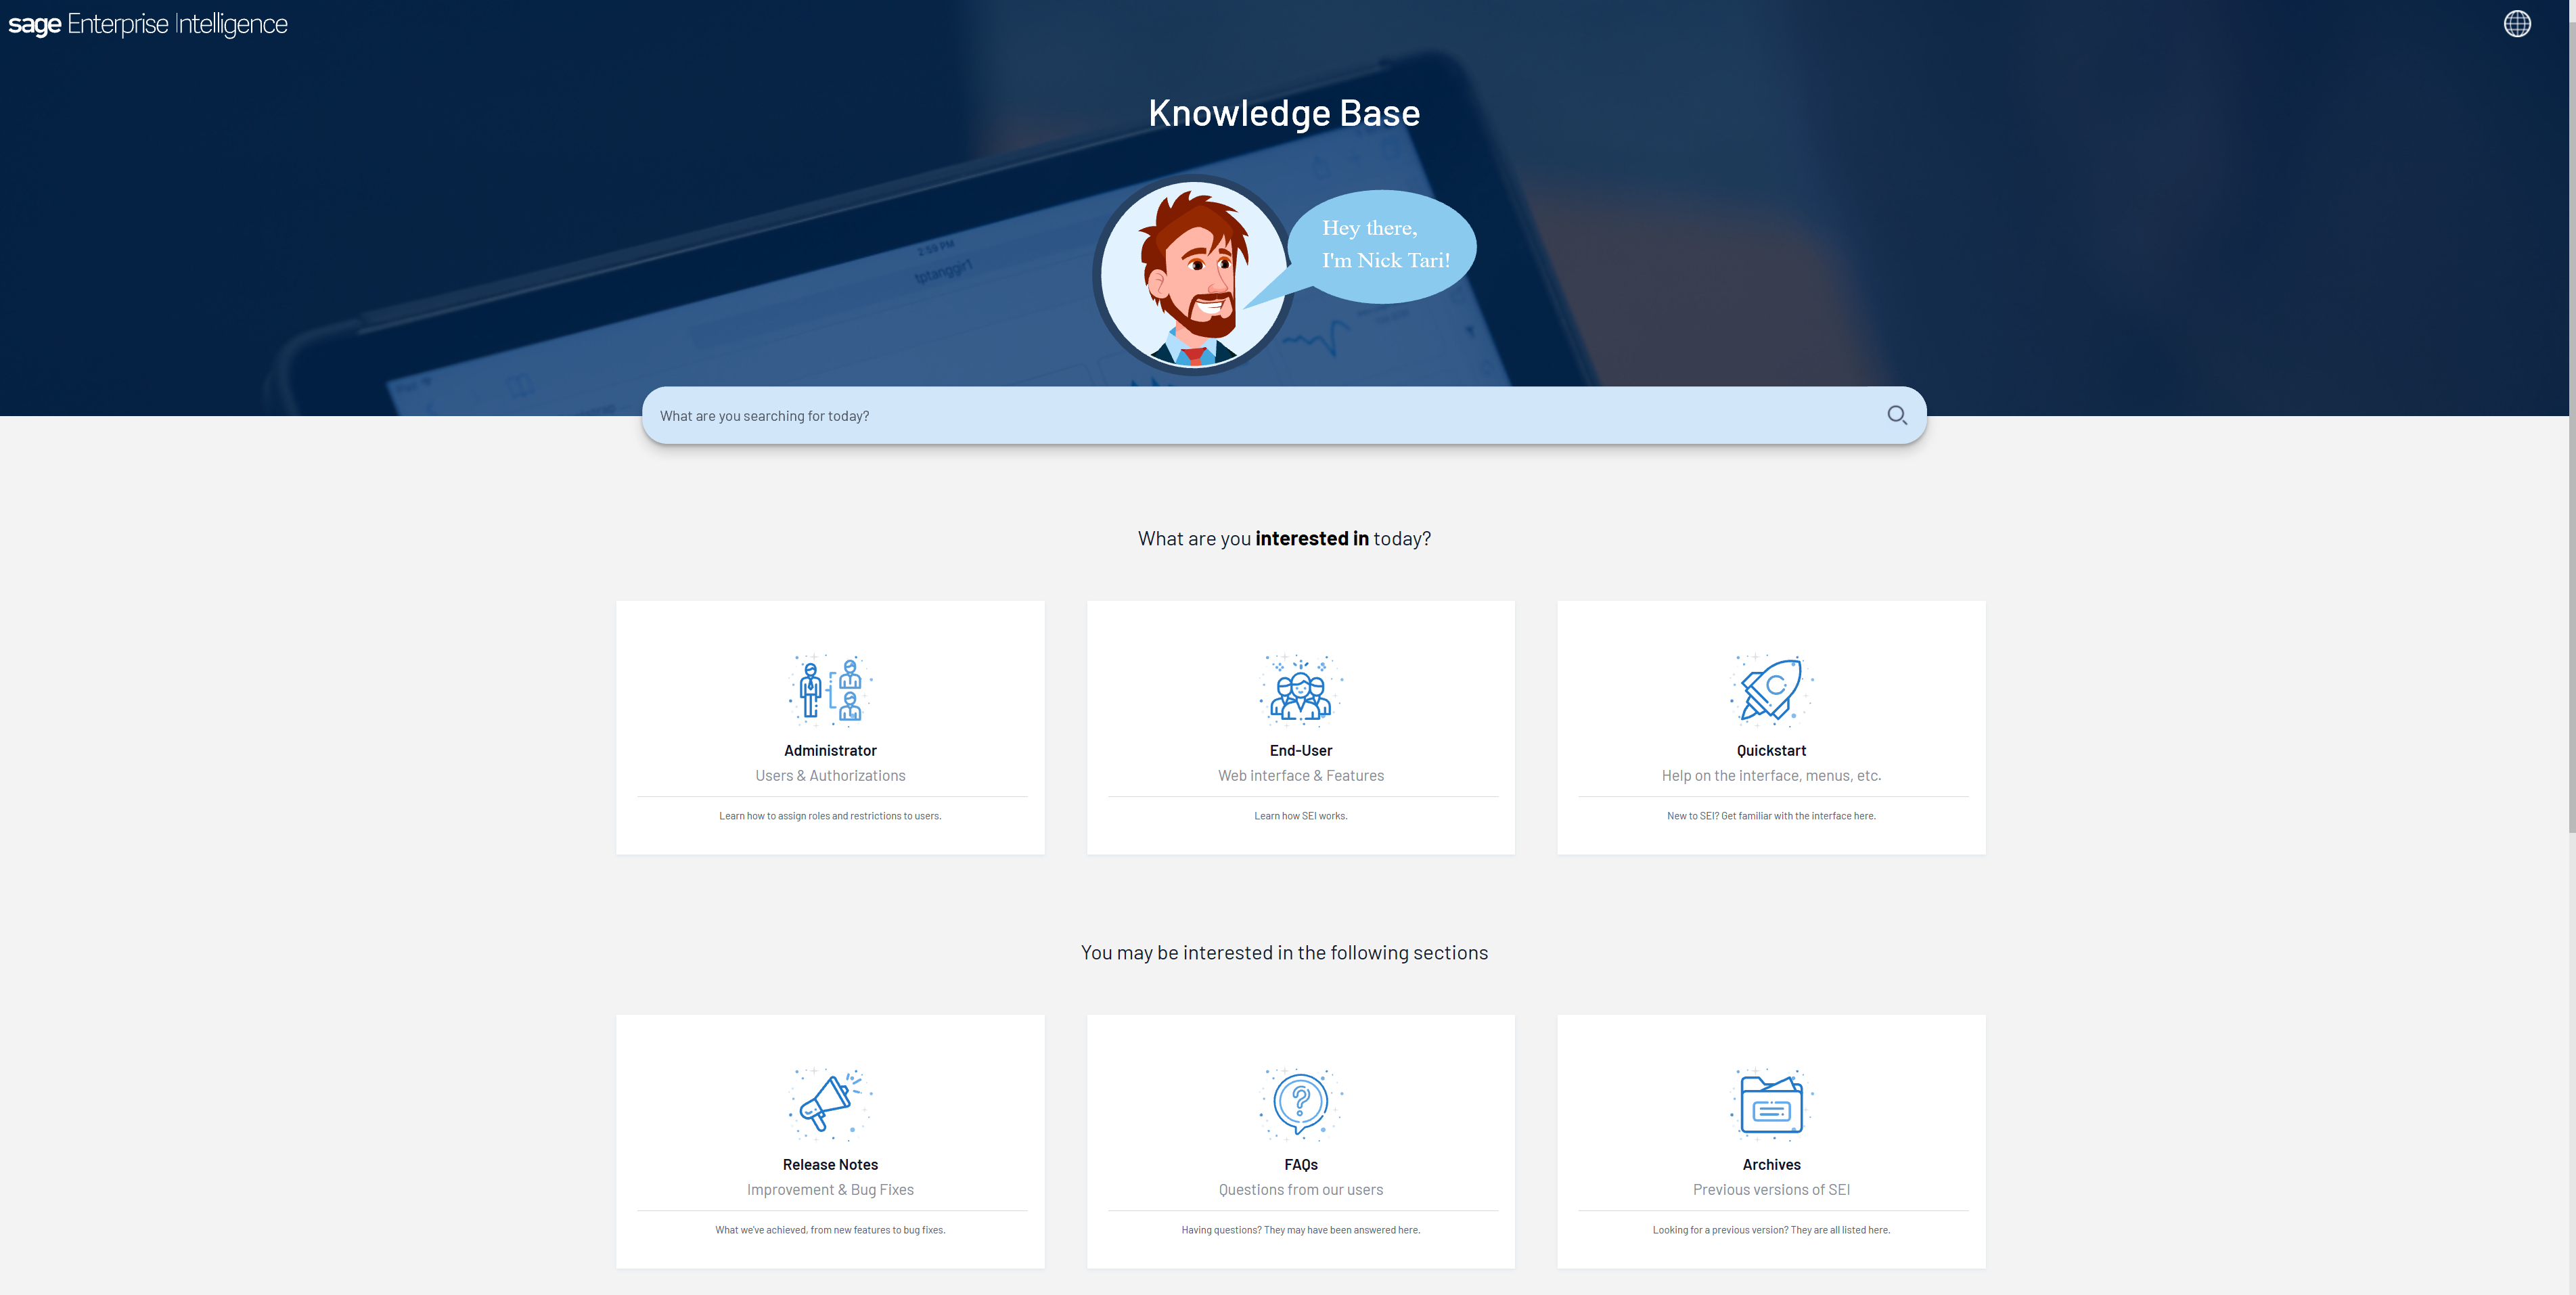Click the Sage Enterprise Intelligence logo
Screen dimensions: 2576x1295
(x=146, y=24)
